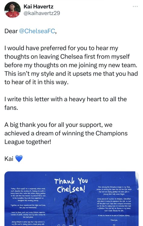Screen dimensions: 143x226
Task: Select the 'A big thank you' paragraph
Action: coord(66,133)
